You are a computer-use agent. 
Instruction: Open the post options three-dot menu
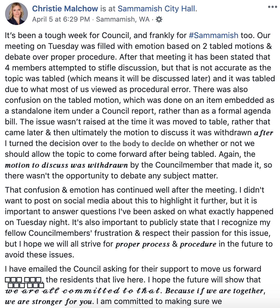tap(272, 7)
